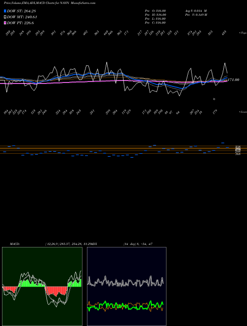Viewport: 247px width, 326px height.
Task: Select the DOW PT: 226.6 label
Action: pos(20,23)
